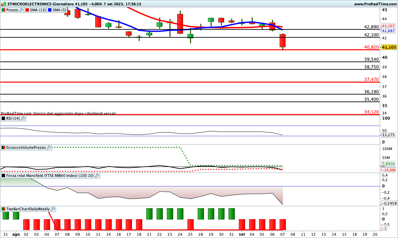Click the Prezzo red-green legend icon

click(3, 10)
